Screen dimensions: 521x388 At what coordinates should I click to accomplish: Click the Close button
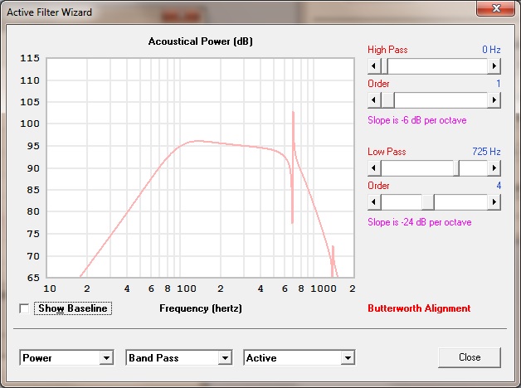pyautogui.click(x=470, y=357)
